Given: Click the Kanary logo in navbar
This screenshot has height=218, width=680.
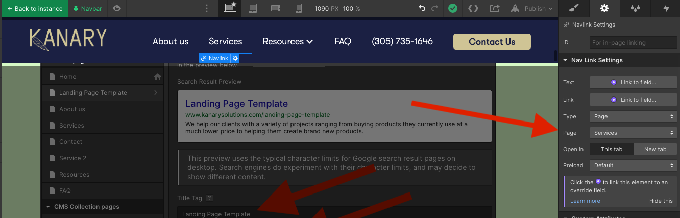Looking at the screenshot, I should coord(68,40).
